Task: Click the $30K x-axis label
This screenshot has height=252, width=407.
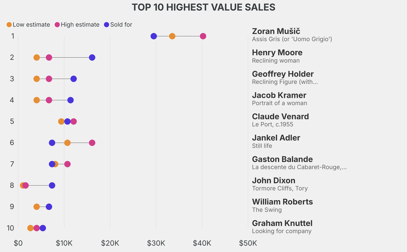Action: click(x=156, y=243)
